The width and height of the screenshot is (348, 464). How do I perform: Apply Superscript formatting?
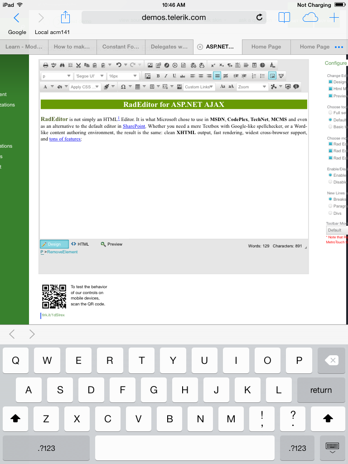(x=213, y=65)
